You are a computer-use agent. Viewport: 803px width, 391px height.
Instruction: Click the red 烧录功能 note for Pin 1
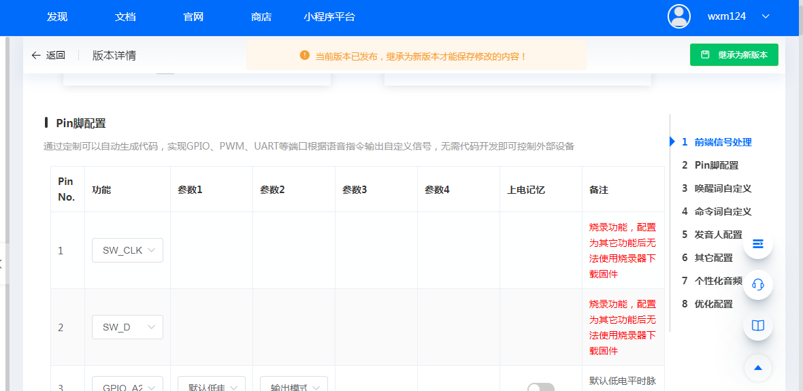click(x=623, y=251)
